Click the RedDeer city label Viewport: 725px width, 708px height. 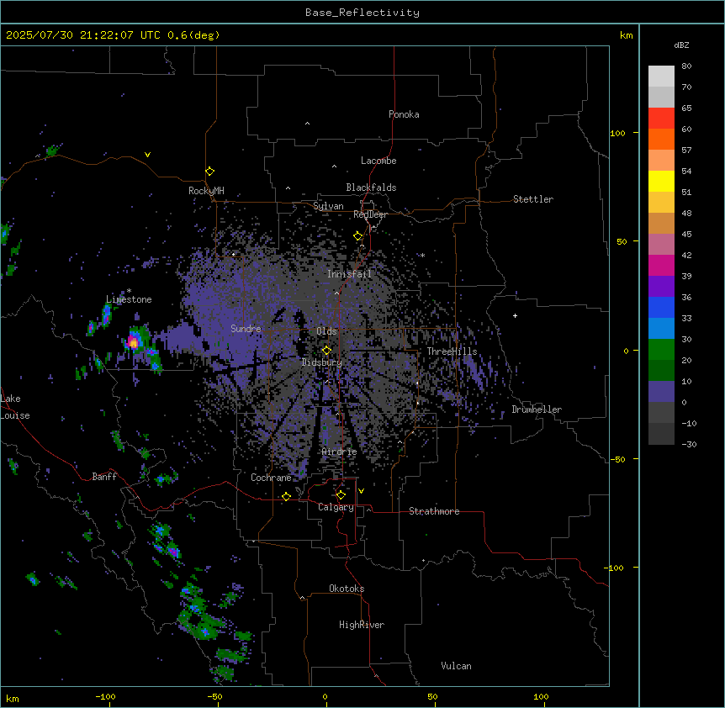pos(370,214)
